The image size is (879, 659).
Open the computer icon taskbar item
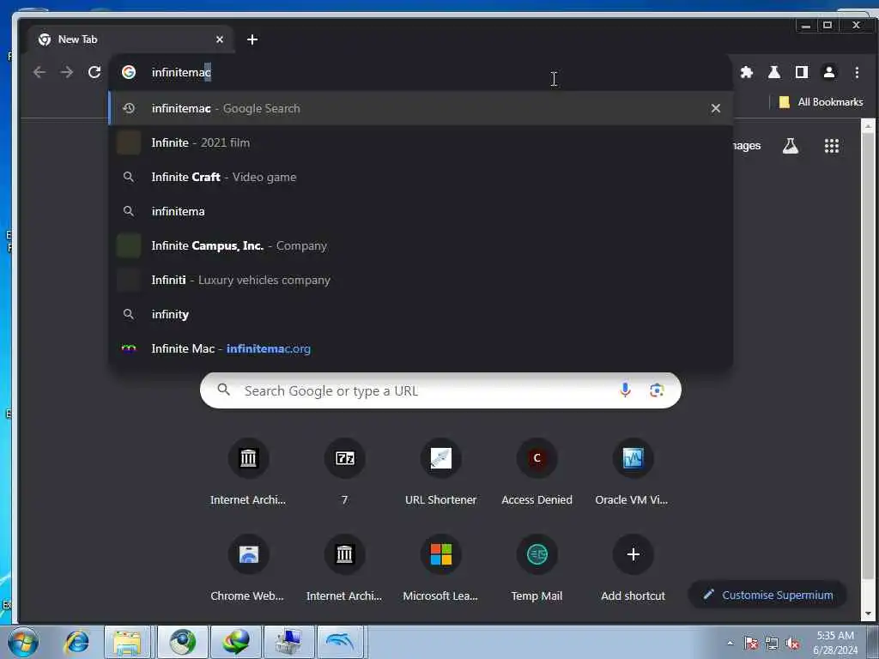pos(288,642)
